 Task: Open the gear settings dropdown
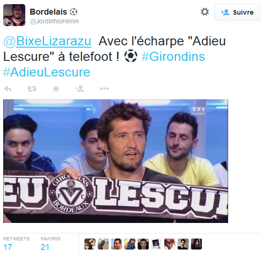pyautogui.click(x=205, y=12)
